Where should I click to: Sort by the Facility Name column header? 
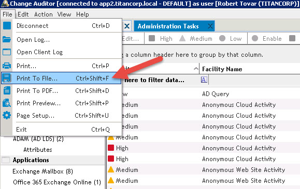[x=222, y=69]
